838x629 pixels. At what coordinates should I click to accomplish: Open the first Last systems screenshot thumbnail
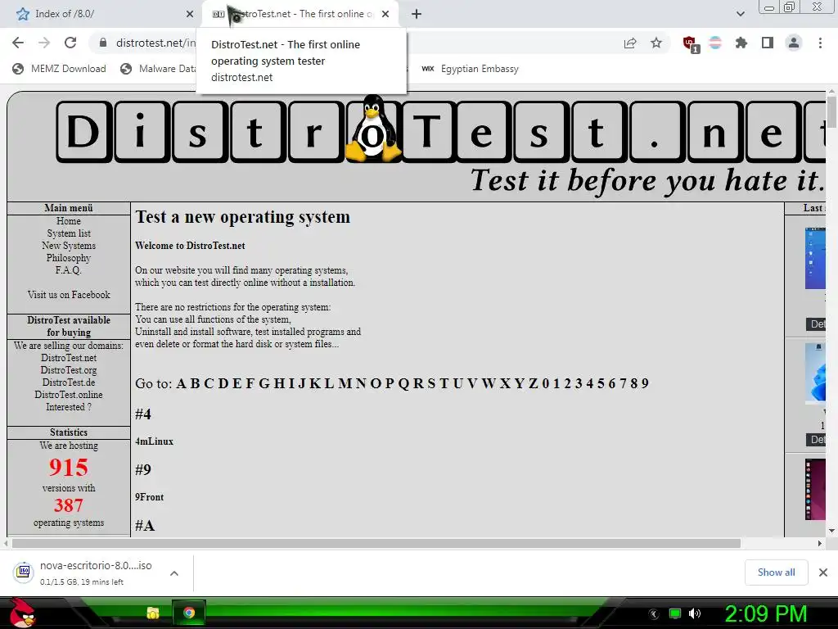[x=815, y=258]
